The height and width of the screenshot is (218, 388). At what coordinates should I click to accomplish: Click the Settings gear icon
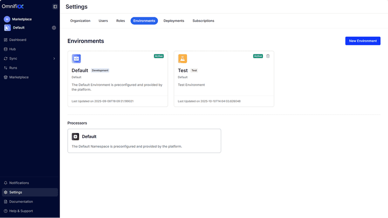tap(6, 192)
